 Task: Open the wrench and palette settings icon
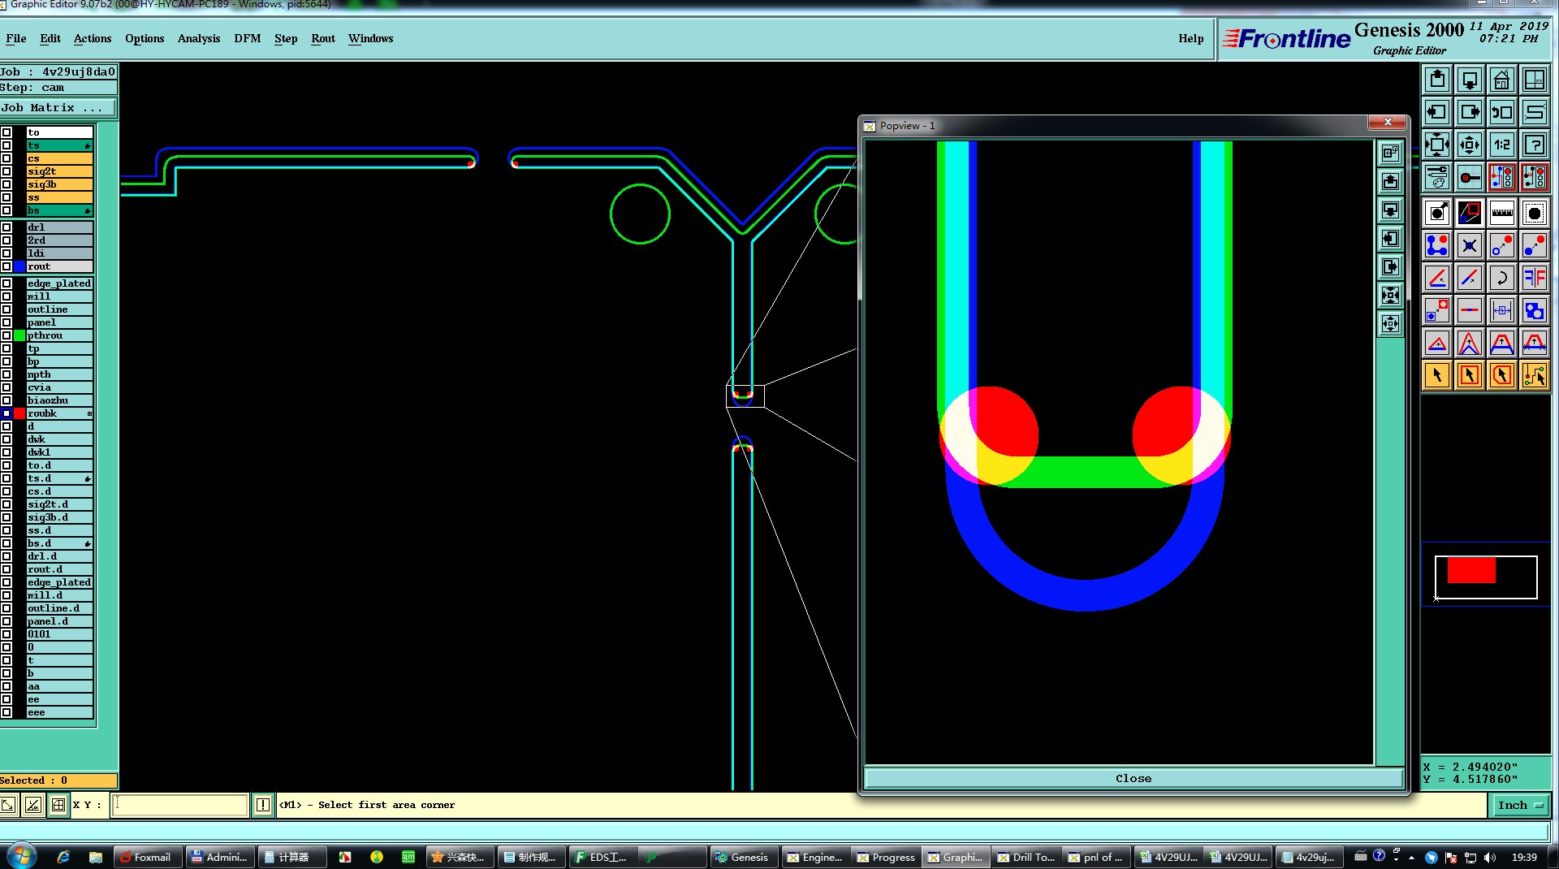[1437, 177]
